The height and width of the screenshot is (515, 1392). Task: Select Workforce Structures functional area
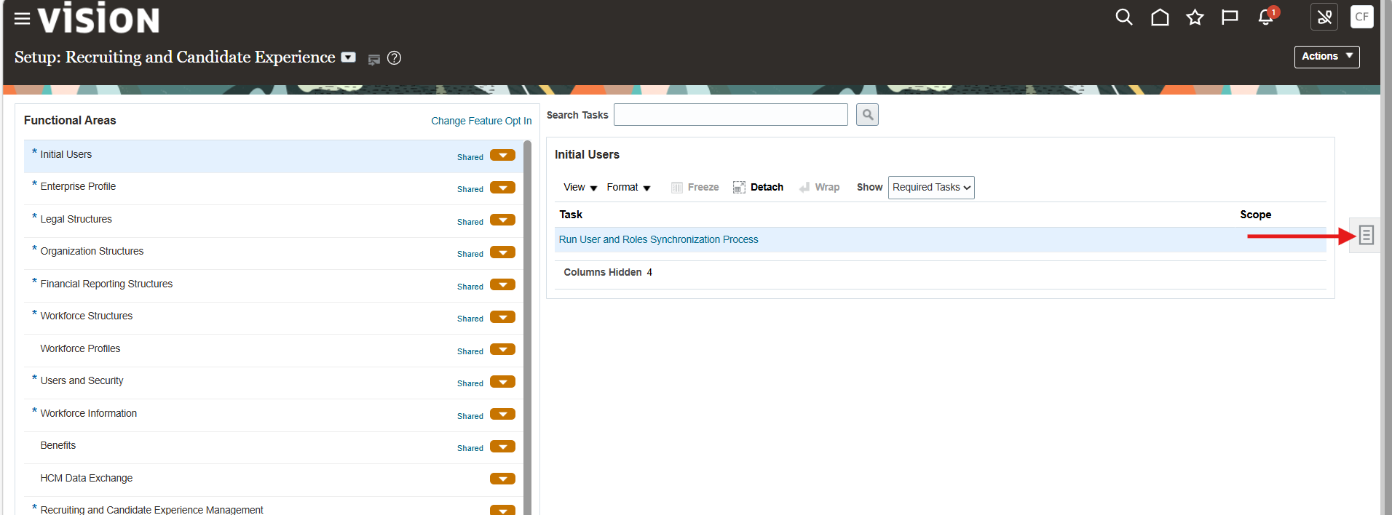87,316
